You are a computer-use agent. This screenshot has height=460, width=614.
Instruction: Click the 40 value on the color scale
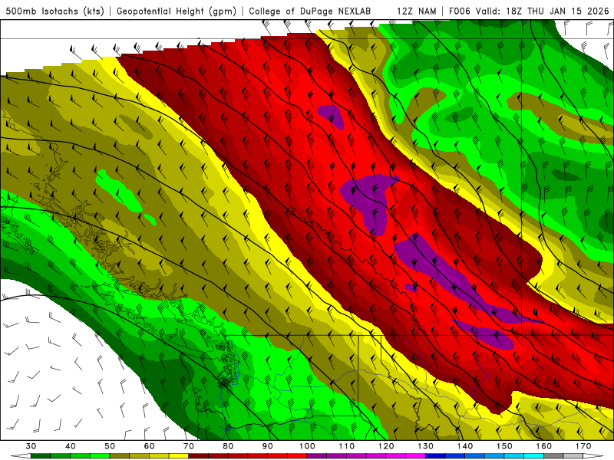tap(71, 446)
